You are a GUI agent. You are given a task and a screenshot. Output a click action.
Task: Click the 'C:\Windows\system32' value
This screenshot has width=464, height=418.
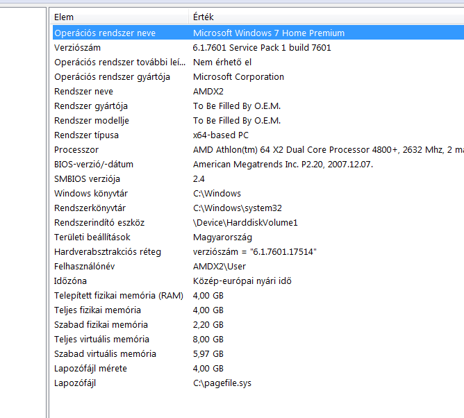[238, 208]
